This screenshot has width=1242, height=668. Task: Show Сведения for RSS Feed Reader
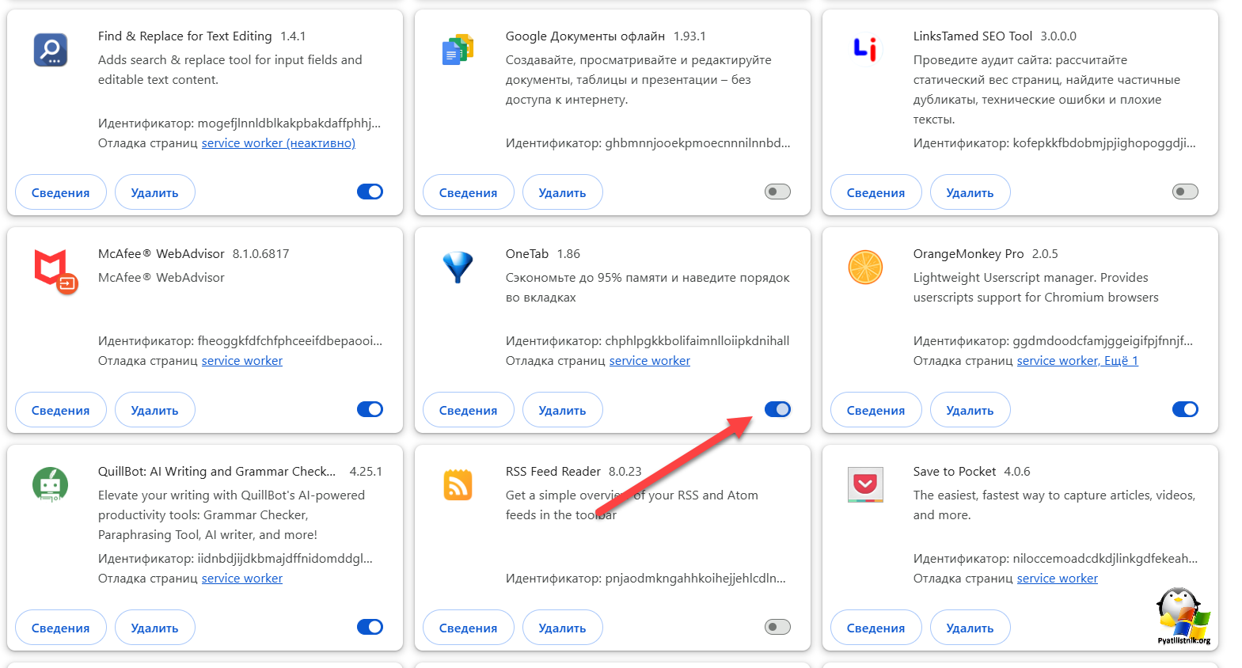[469, 628]
